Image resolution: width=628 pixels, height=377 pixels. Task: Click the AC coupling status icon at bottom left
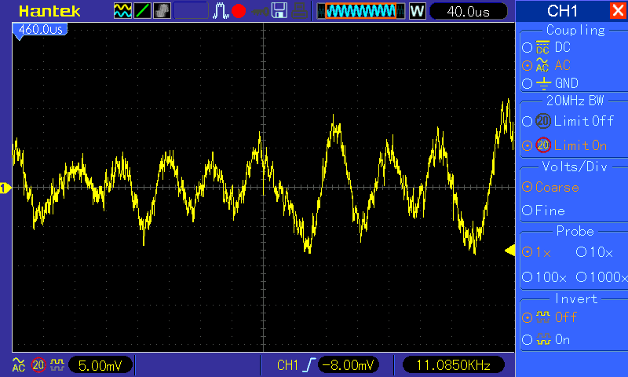click(x=18, y=364)
